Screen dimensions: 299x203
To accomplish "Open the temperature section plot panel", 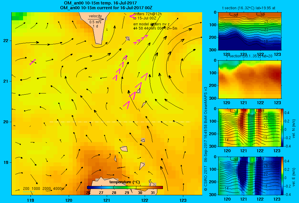I will pos(250,31).
